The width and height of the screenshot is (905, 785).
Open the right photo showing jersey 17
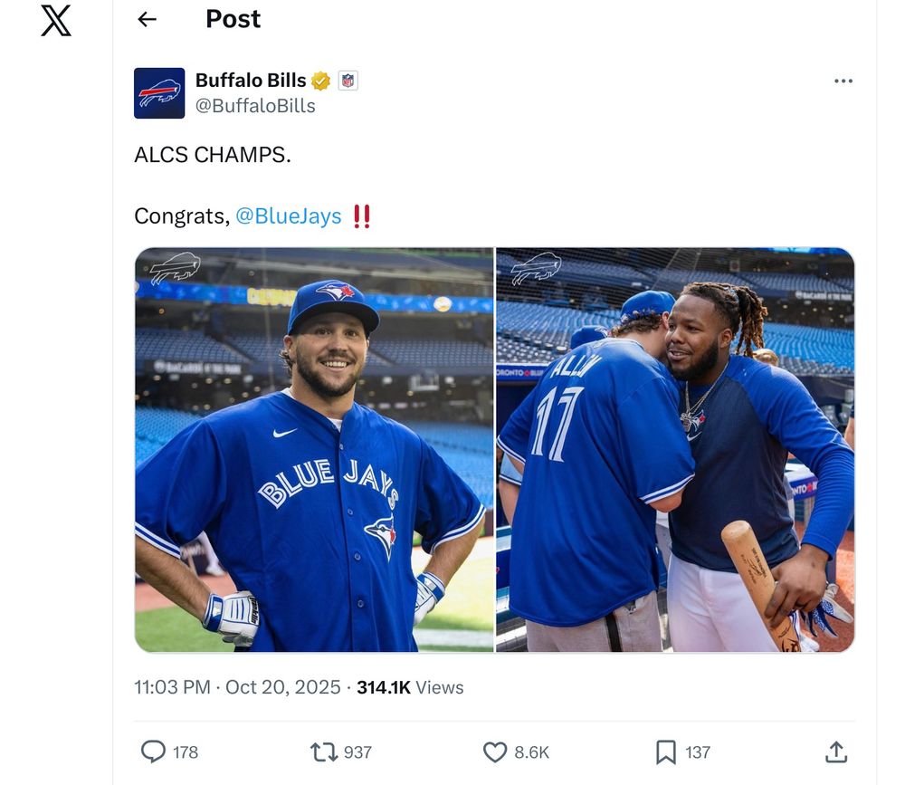click(675, 450)
